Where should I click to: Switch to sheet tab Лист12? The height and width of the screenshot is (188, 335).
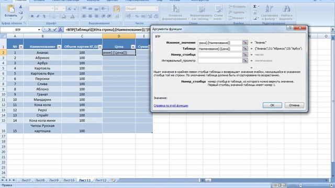click(x=101, y=180)
